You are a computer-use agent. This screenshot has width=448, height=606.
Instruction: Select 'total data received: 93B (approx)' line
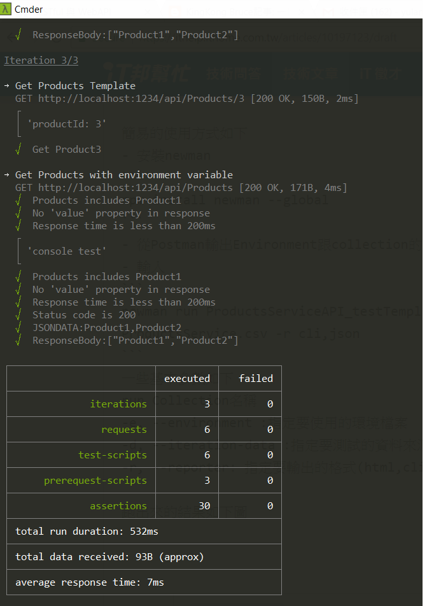pos(109,557)
